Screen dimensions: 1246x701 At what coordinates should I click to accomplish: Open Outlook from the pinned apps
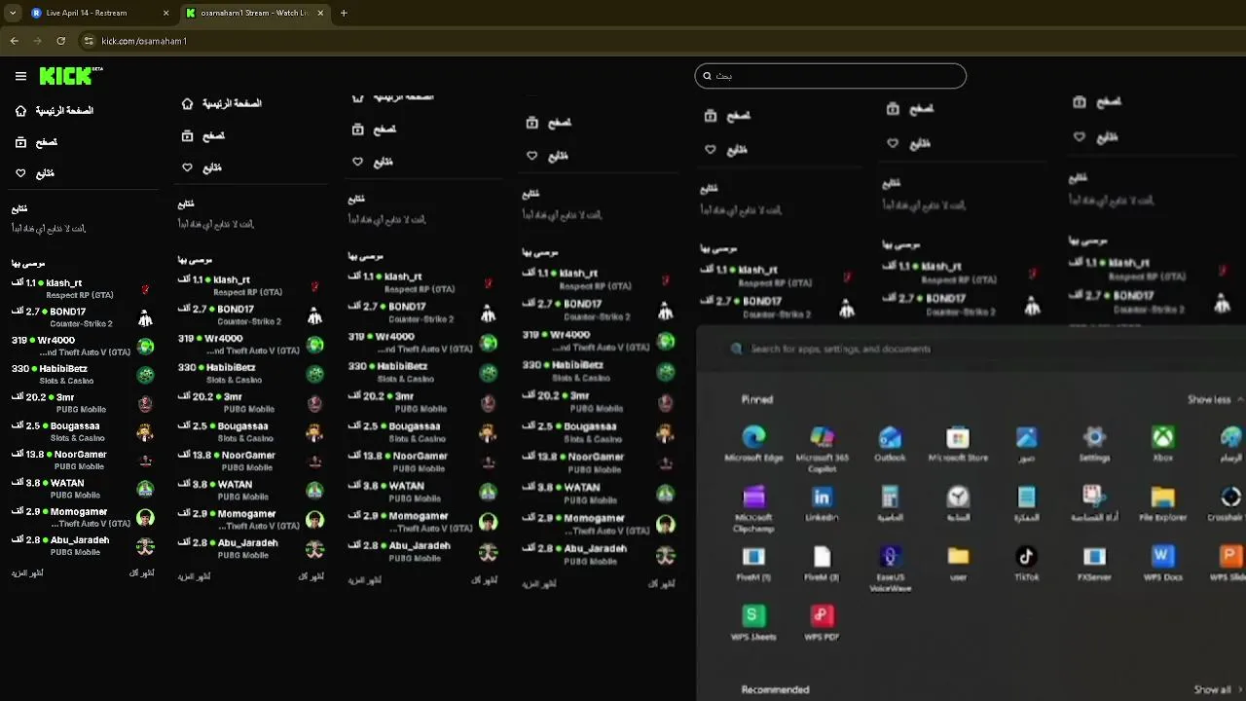(x=890, y=444)
